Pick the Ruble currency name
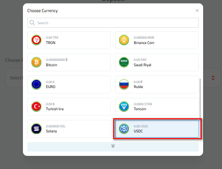Image resolution: width=222 pixels, height=169 pixels. coord(138,87)
